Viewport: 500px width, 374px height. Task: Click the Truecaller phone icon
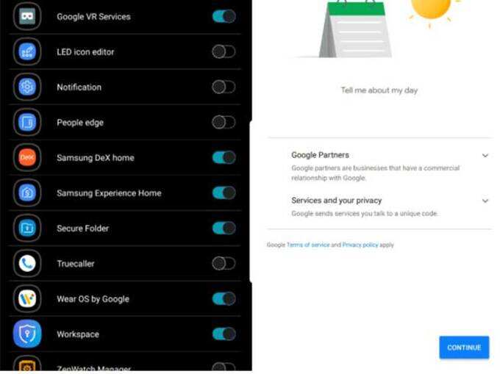(27, 264)
